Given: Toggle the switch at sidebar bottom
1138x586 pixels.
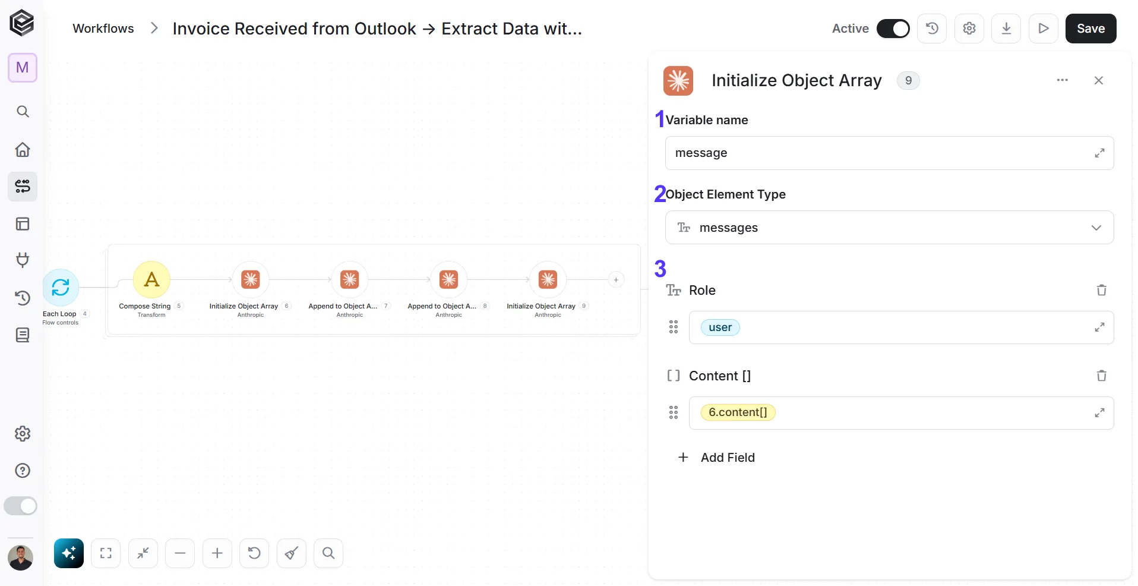Looking at the screenshot, I should pyautogui.click(x=21, y=506).
